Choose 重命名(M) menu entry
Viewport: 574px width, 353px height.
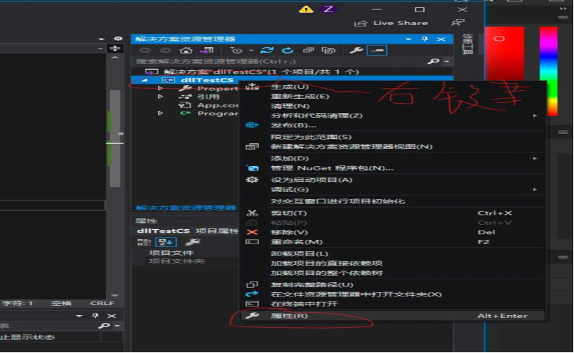click(393, 242)
